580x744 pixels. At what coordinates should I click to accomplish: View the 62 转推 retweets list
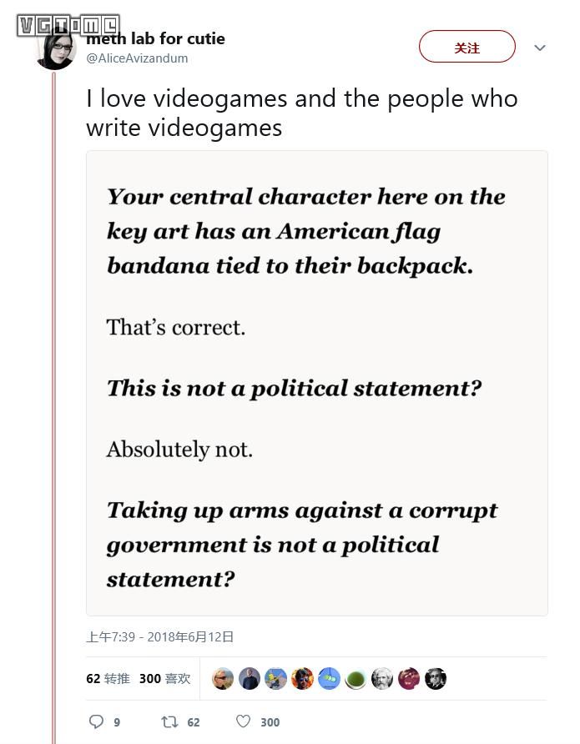[108, 678]
